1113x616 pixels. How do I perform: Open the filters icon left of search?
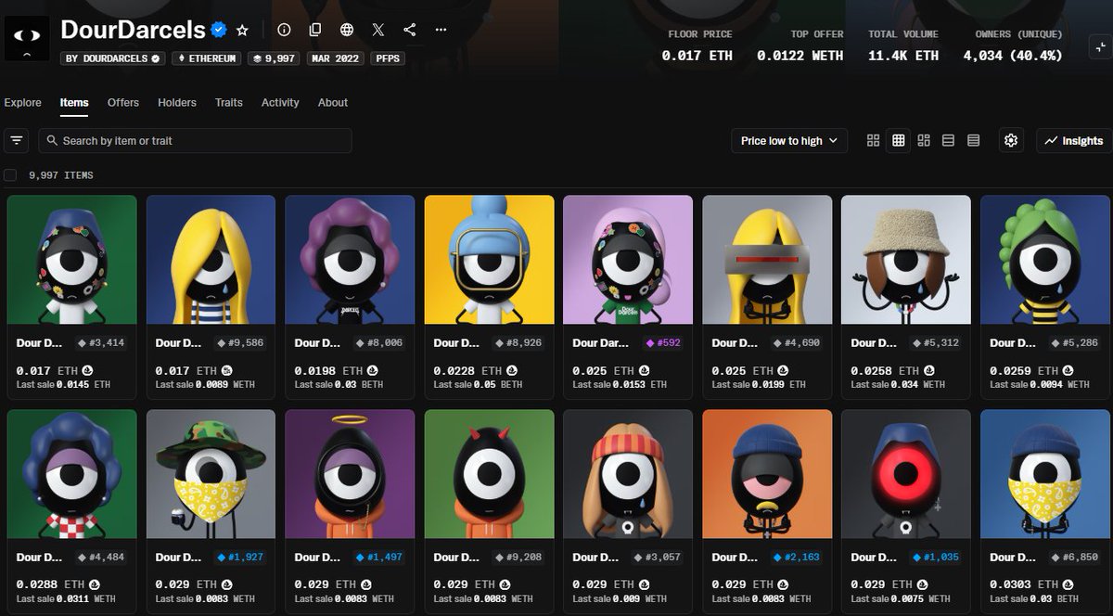click(17, 140)
